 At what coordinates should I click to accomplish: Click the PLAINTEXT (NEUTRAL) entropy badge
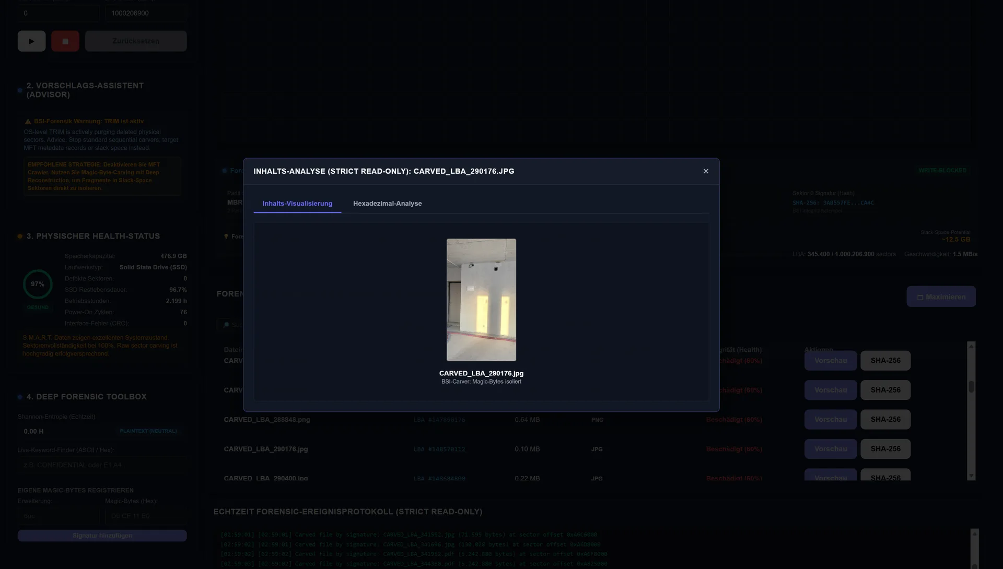point(148,431)
